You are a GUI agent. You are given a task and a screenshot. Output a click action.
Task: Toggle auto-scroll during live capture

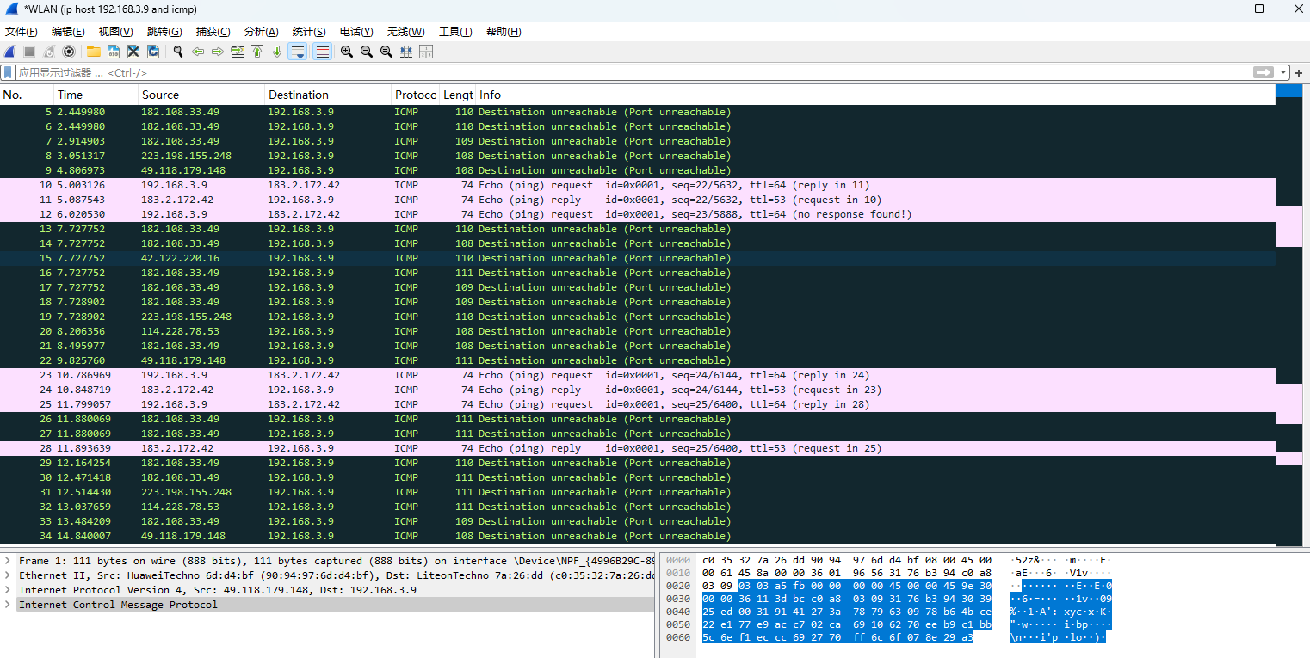[298, 52]
